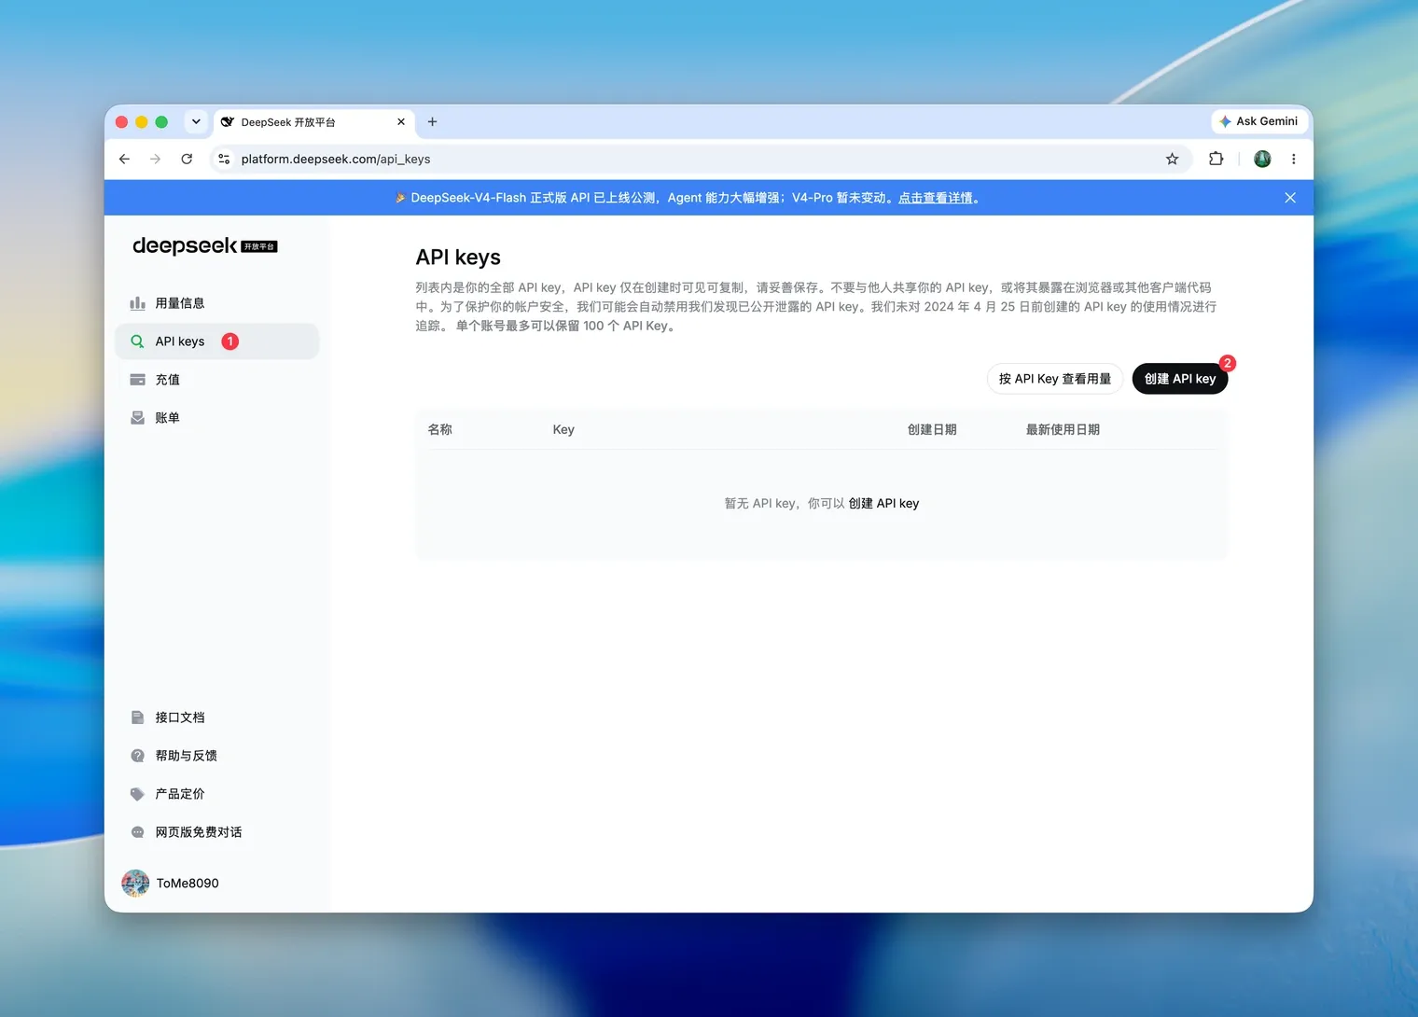Click the Key column header

(x=563, y=429)
